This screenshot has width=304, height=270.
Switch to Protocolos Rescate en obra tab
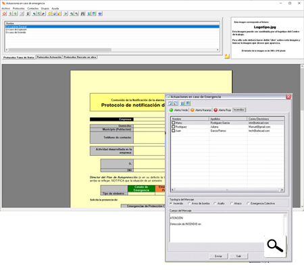tap(80, 57)
